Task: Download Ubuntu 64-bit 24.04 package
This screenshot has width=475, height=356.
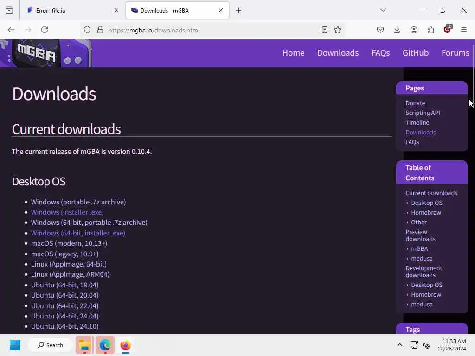Action: (x=64, y=316)
